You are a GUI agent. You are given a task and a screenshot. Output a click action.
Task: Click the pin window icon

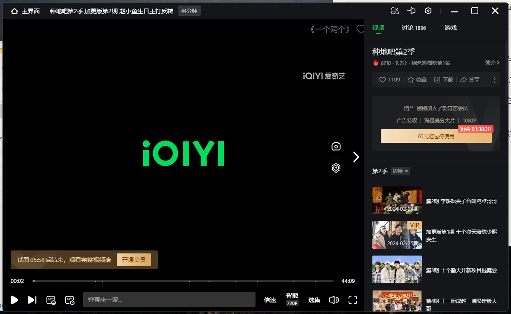(x=411, y=11)
